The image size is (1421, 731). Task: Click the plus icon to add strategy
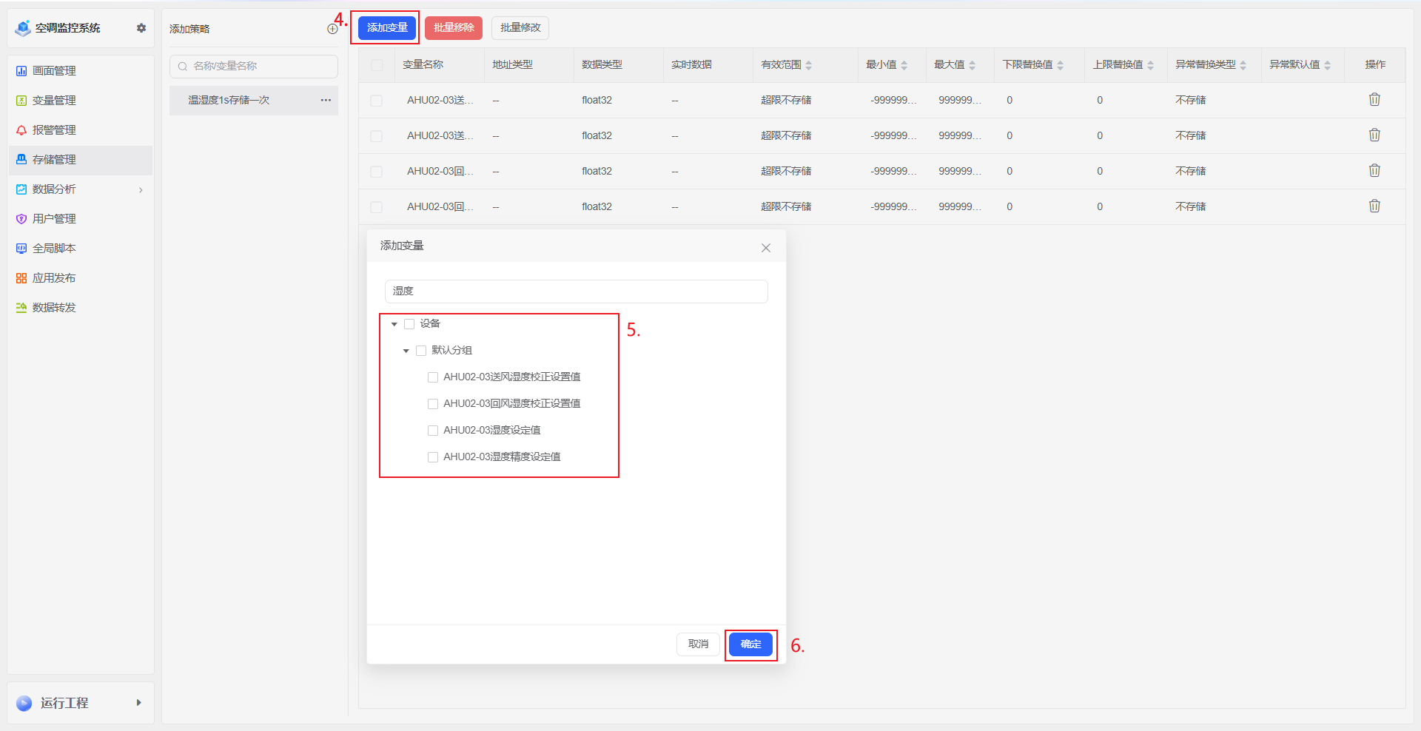point(332,29)
